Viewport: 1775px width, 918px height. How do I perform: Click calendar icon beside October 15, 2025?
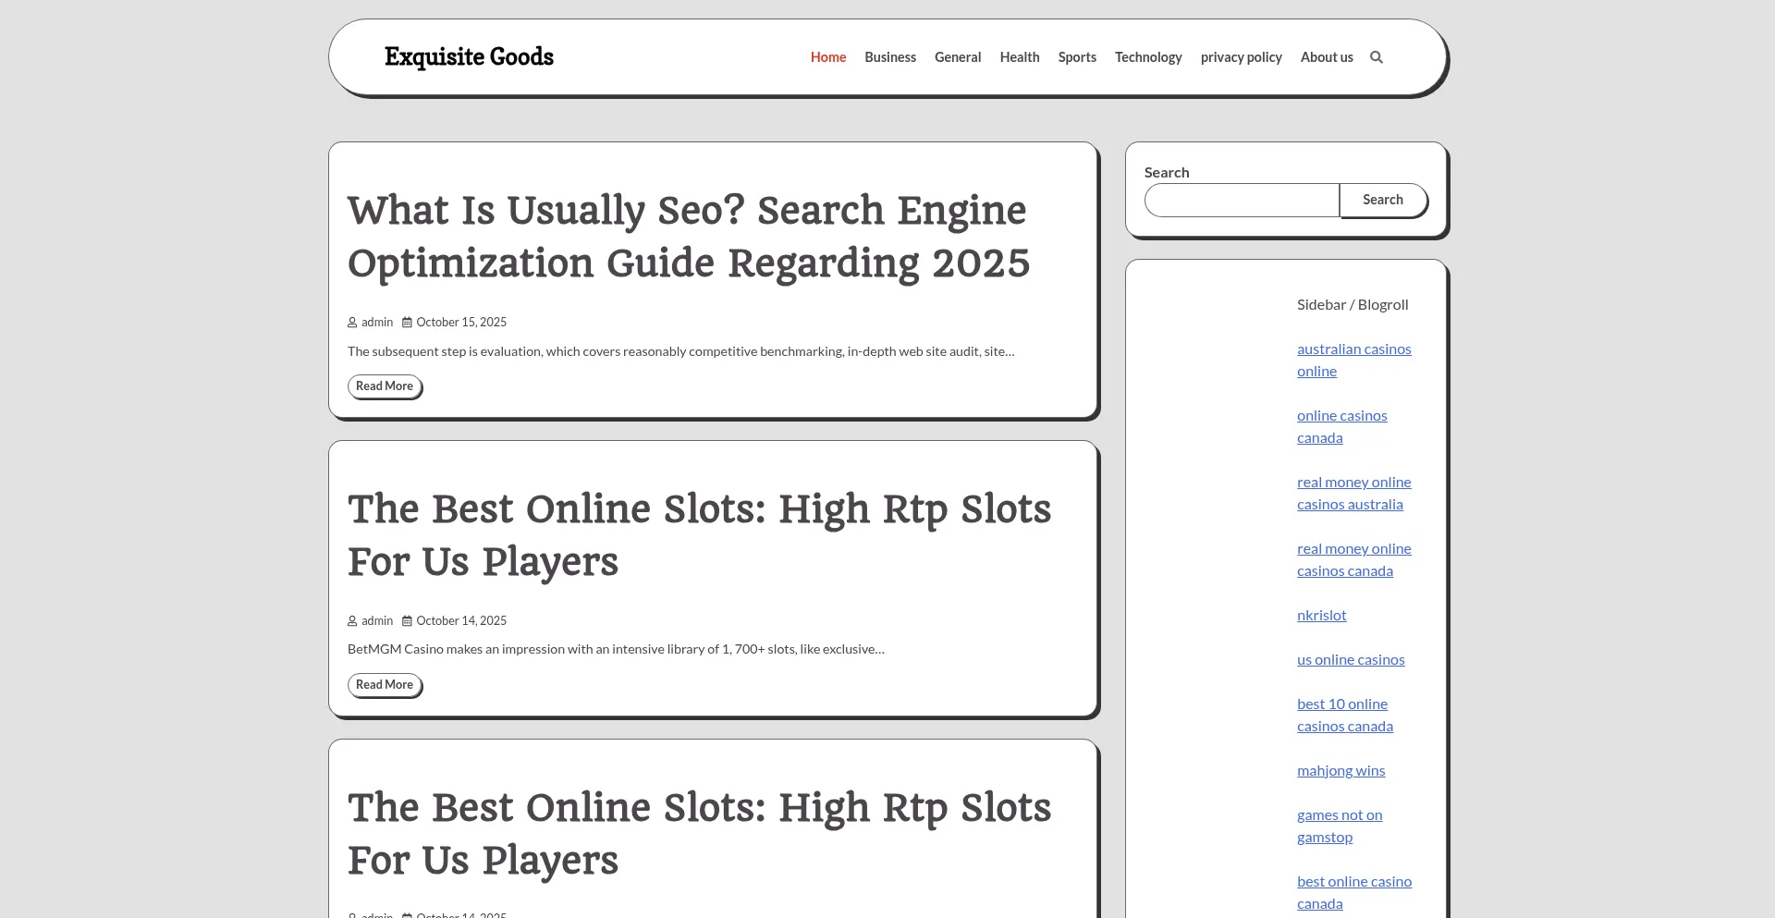pos(407,323)
